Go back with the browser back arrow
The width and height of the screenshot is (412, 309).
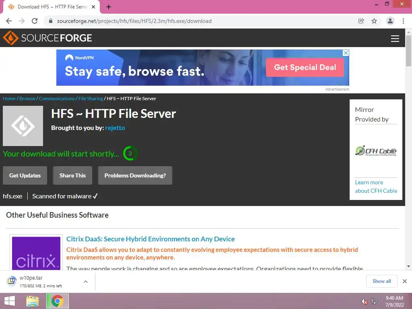point(9,21)
